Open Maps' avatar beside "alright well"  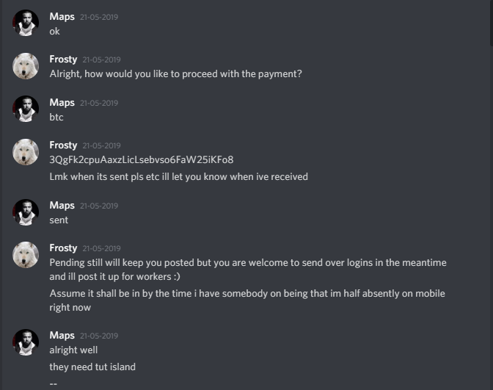click(x=26, y=342)
